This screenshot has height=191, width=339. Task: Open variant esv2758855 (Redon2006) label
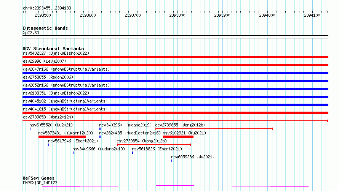pyautogui.click(x=48, y=77)
